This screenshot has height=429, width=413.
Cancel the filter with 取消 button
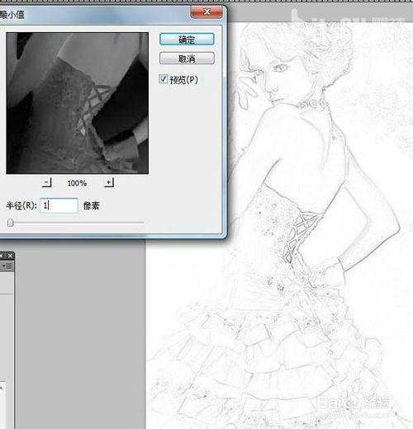coord(187,59)
